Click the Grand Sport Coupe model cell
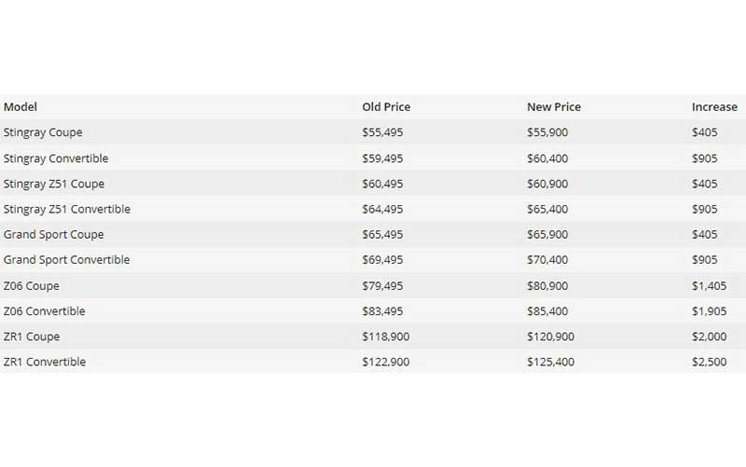Viewport: 746px width, 467px height. (54, 234)
